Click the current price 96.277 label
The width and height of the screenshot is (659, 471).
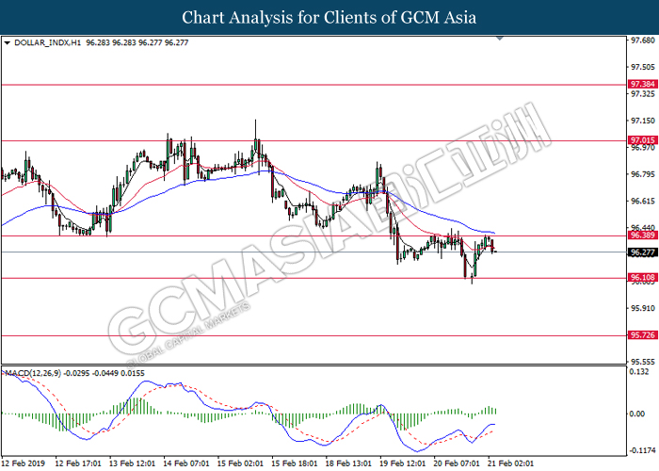point(642,252)
